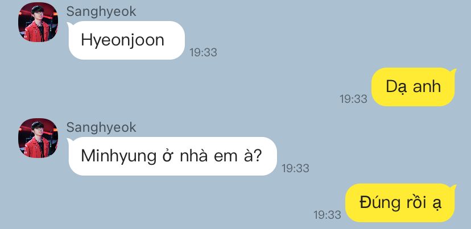
Task: Click the word Đúng in yellow bubble
Action: [379, 203]
